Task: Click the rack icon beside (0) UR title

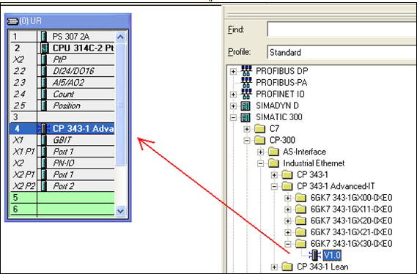Action: (12, 21)
